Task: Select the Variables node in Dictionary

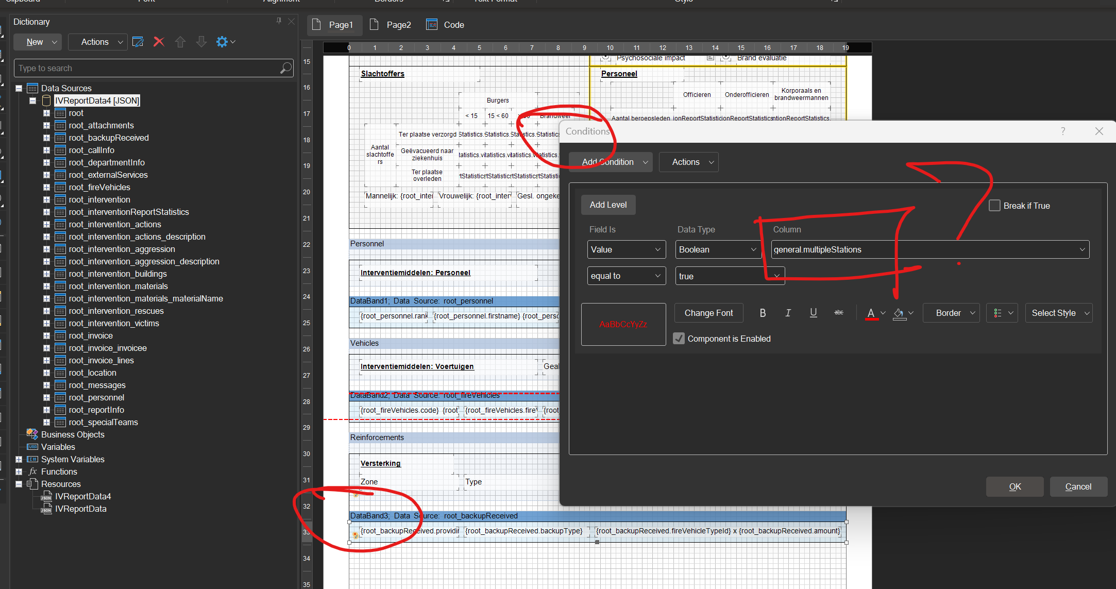Action: (x=58, y=447)
